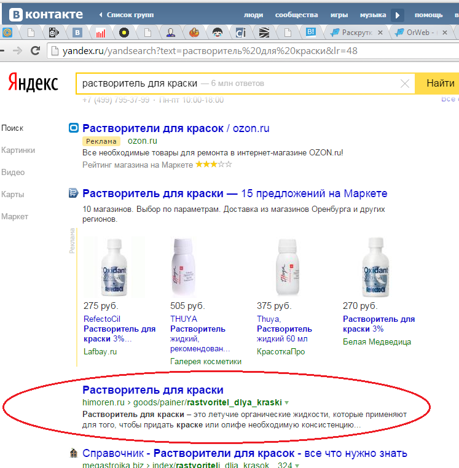Open the speaker-icon pinned tab

point(53,32)
